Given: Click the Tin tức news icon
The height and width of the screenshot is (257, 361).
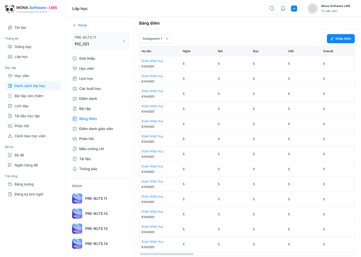Looking at the screenshot, I should click(x=10, y=28).
